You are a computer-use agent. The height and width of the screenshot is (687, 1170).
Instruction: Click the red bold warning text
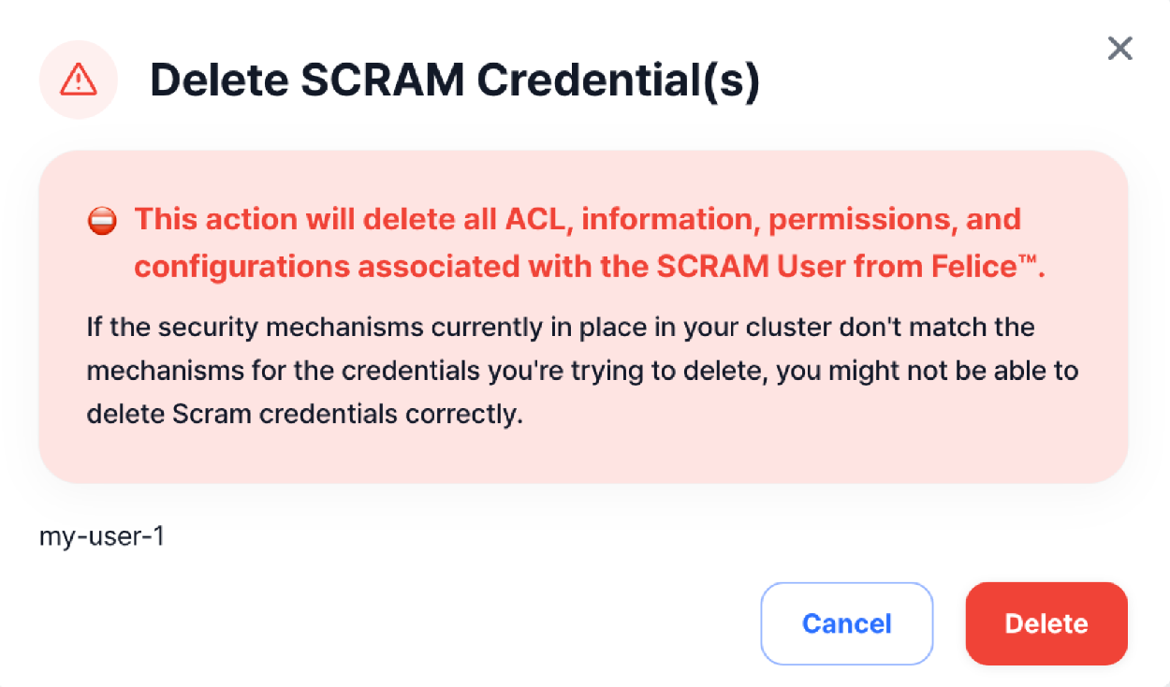click(578, 241)
